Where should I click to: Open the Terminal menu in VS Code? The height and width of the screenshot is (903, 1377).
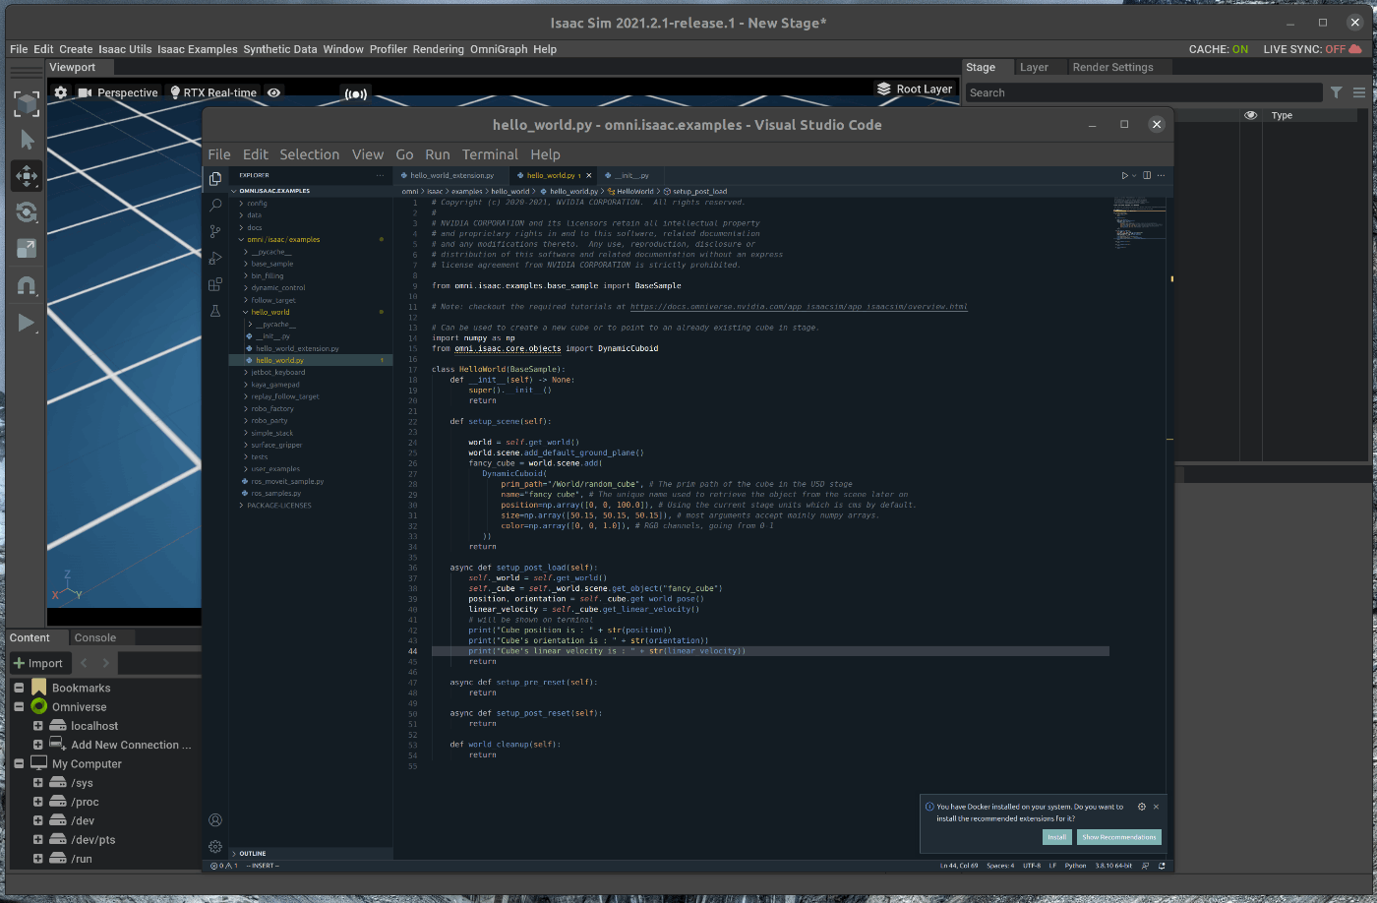(x=490, y=154)
